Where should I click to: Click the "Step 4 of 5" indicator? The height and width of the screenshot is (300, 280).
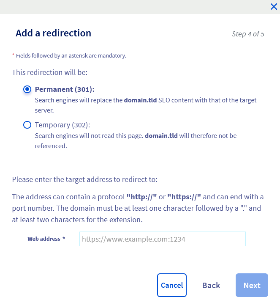[x=248, y=34]
